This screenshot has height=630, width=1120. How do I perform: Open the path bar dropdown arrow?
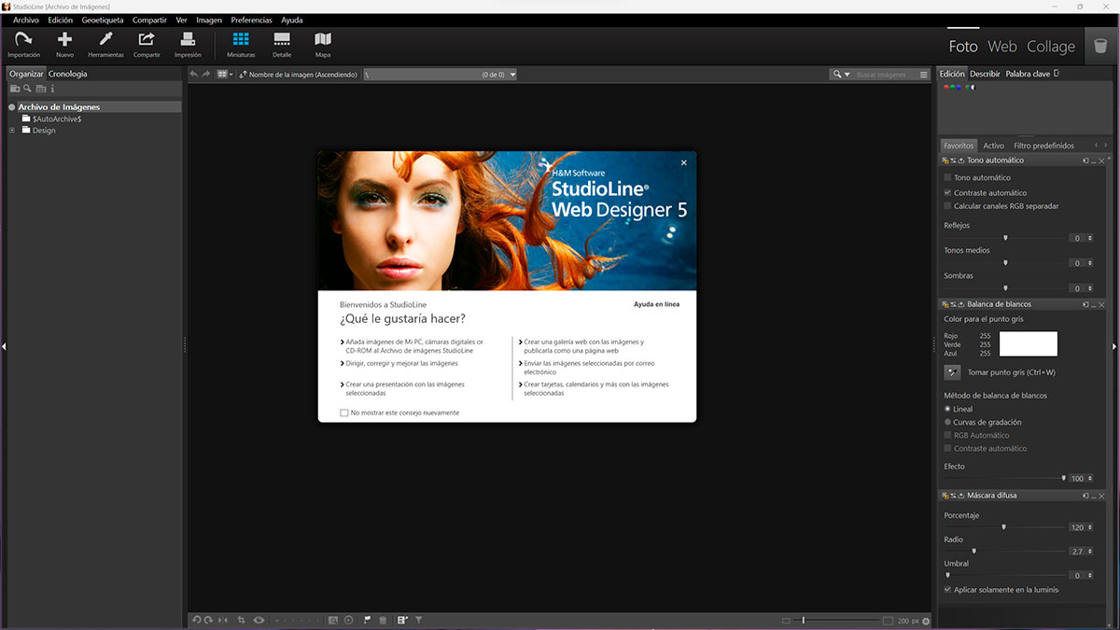pos(512,75)
